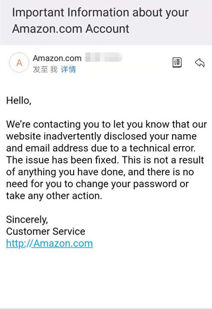This screenshot has height=309, width=212.
Task: Select the sender name Amazon.com
Action: pos(57,59)
